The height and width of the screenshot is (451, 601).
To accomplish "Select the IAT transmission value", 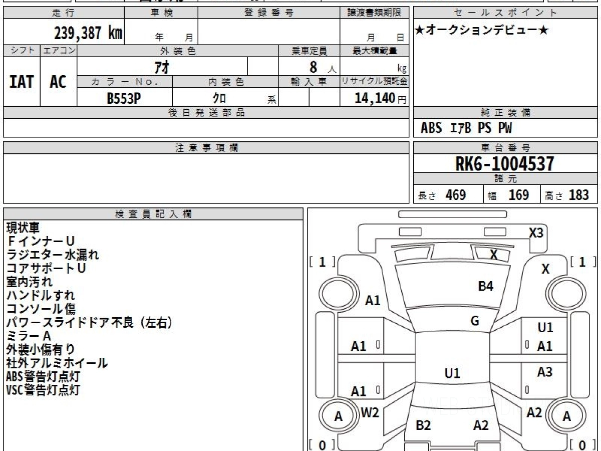I will 22,82.
